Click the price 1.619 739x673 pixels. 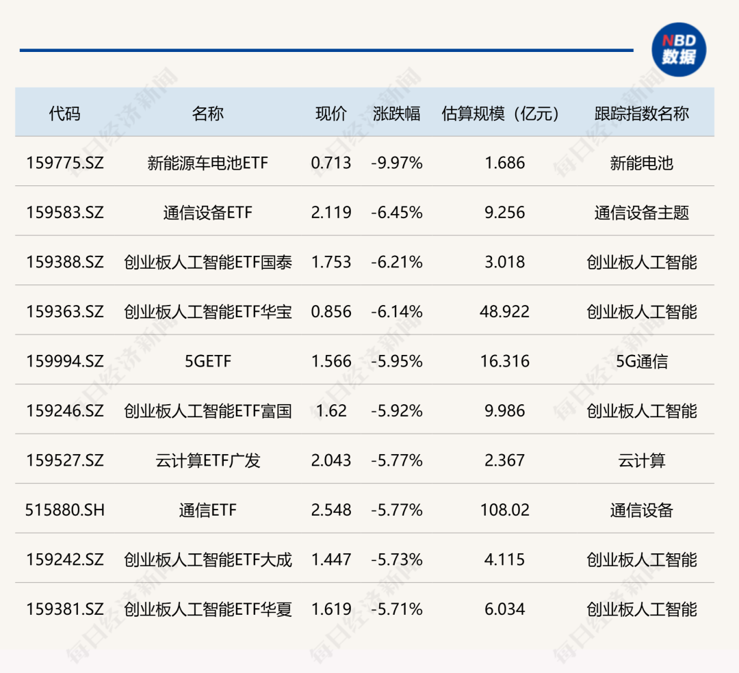331,609
